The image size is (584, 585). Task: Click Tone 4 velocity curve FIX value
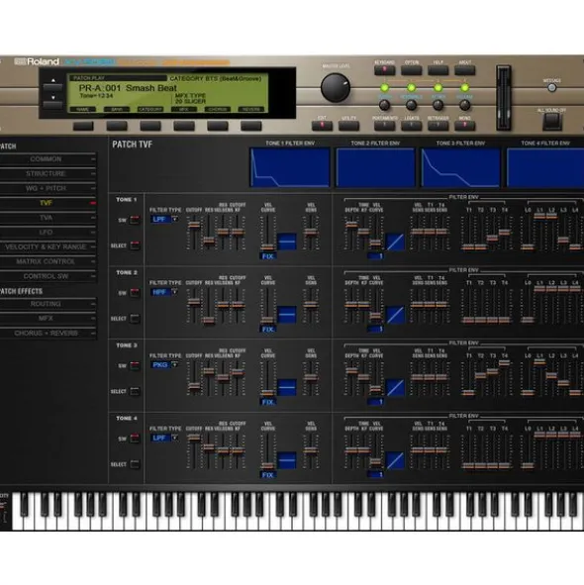tap(268, 475)
